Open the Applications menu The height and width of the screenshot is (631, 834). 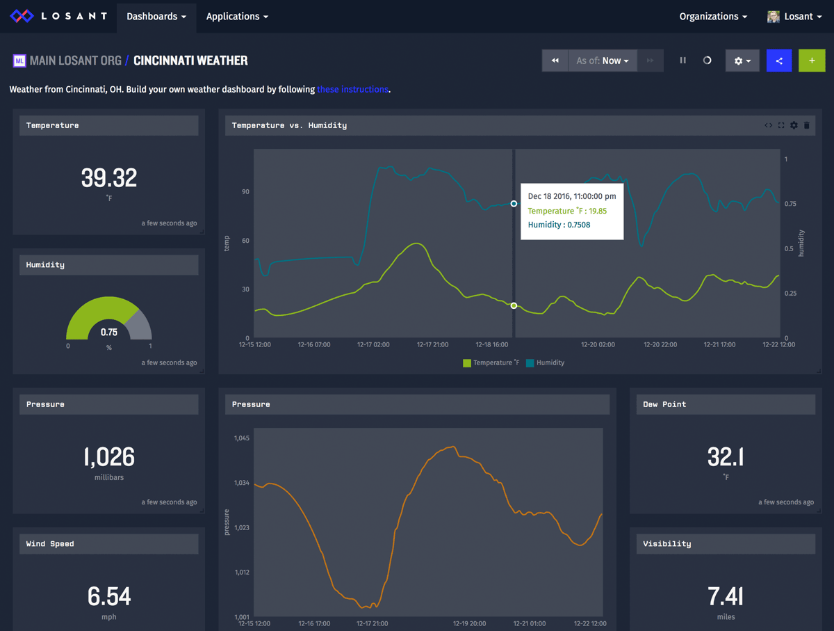pos(237,16)
